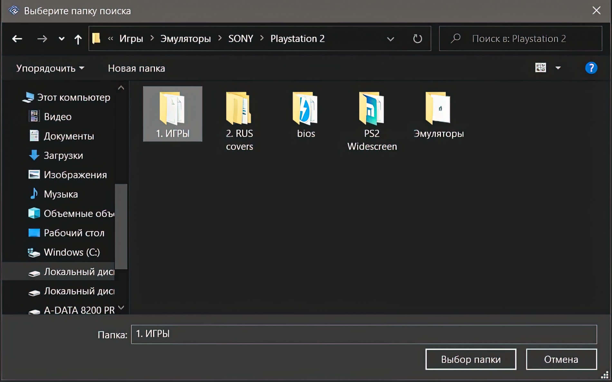The image size is (612, 382).
Task: Select the Эмуляторы folder icon
Action: pyautogui.click(x=438, y=110)
